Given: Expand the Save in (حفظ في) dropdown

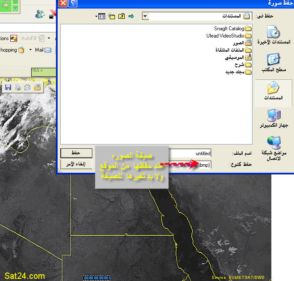Looking at the screenshot, I should click(x=145, y=16).
